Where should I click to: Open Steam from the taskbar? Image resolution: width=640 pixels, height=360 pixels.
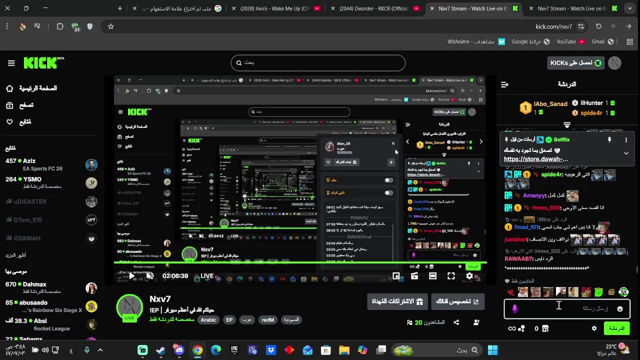pos(160,350)
